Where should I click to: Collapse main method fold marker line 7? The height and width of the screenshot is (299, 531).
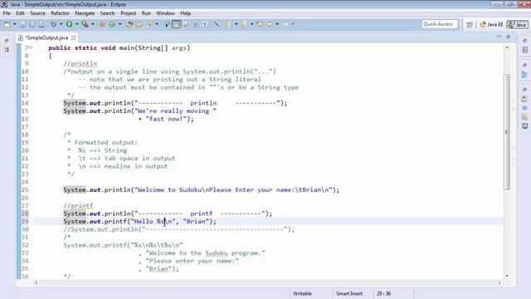coord(32,47)
